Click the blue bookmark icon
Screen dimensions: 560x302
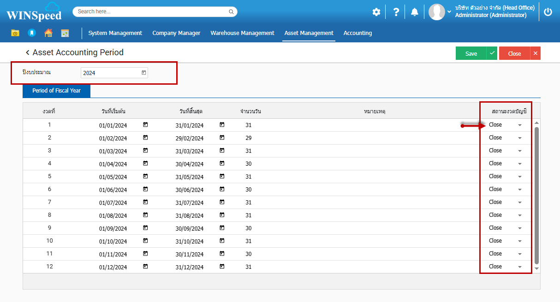(31, 33)
